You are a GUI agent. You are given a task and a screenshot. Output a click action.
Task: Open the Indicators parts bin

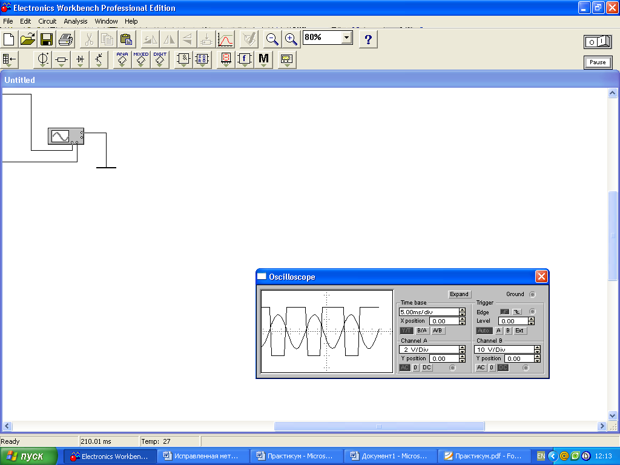click(x=226, y=59)
